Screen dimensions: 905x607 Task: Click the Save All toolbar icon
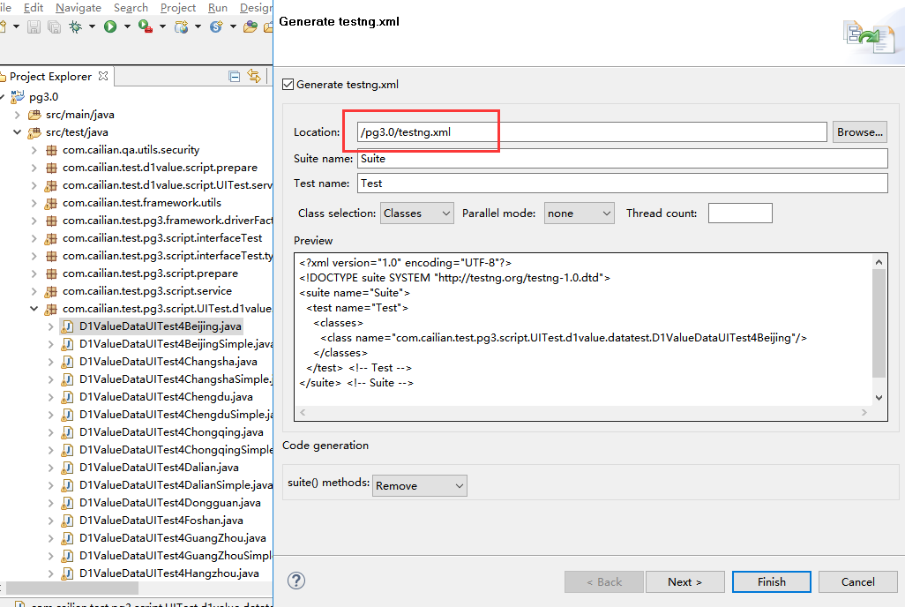55,26
